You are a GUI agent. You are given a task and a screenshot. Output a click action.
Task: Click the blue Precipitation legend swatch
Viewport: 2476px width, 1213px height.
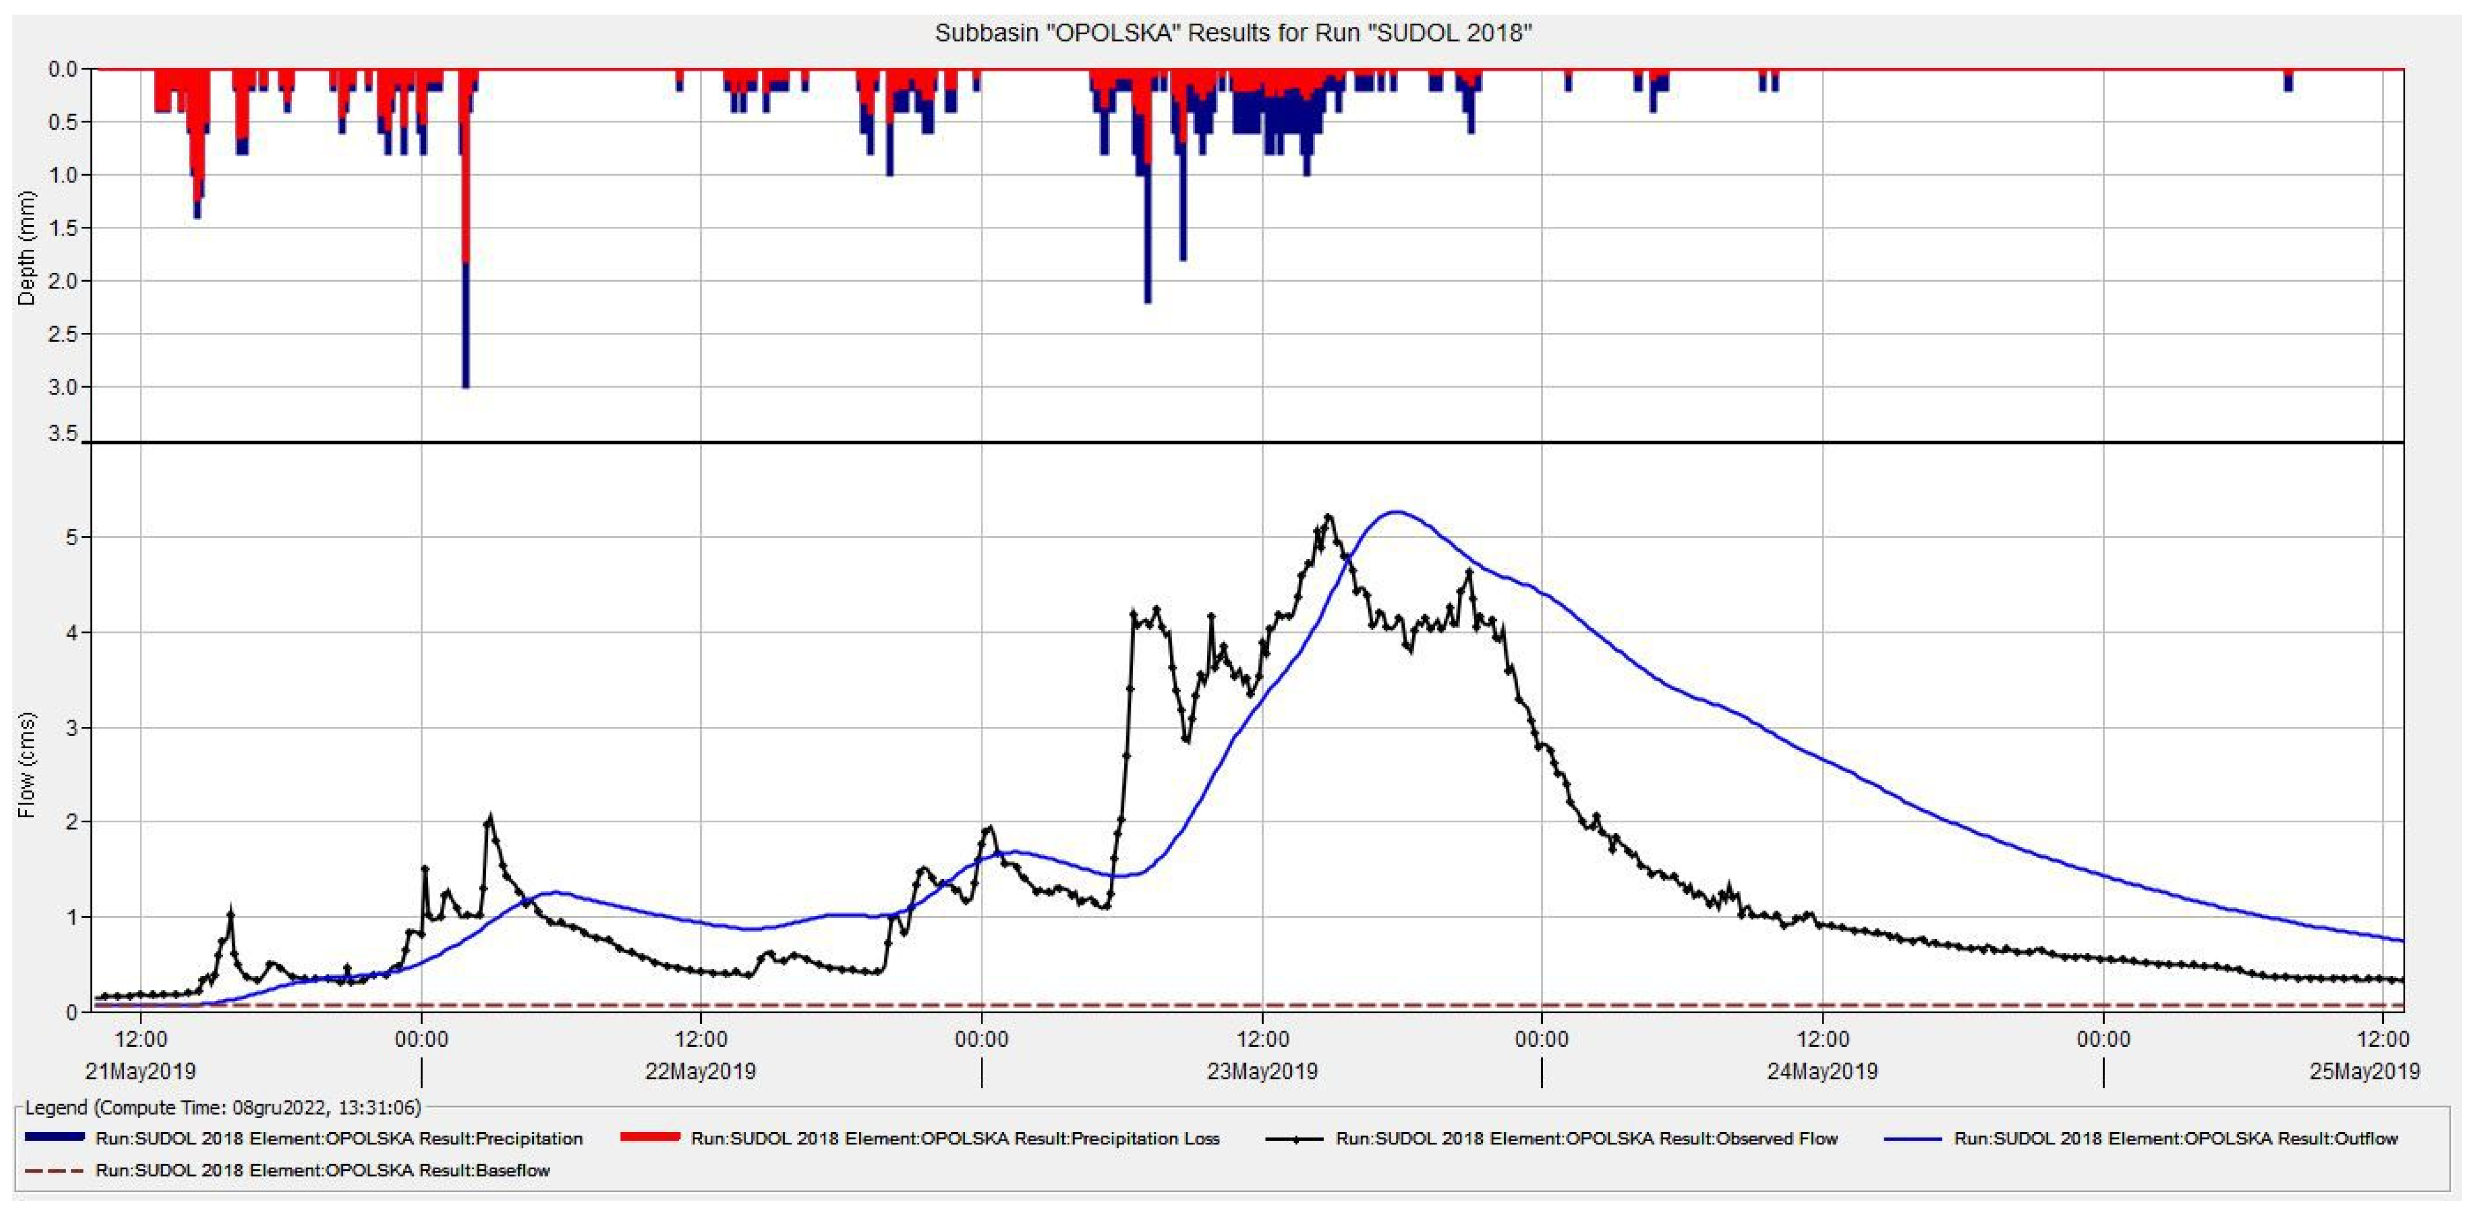(55, 1138)
